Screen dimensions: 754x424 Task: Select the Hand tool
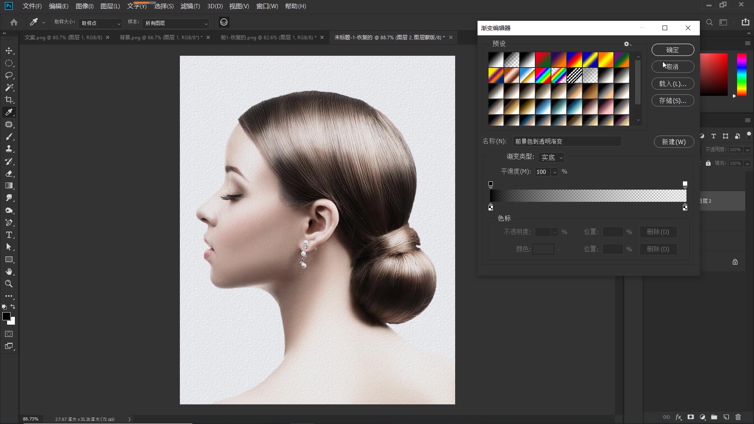[9, 272]
